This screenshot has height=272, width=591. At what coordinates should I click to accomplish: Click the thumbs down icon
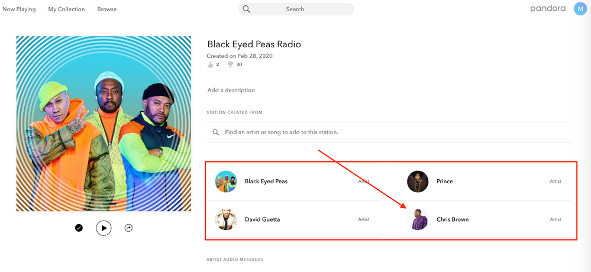[x=230, y=64]
